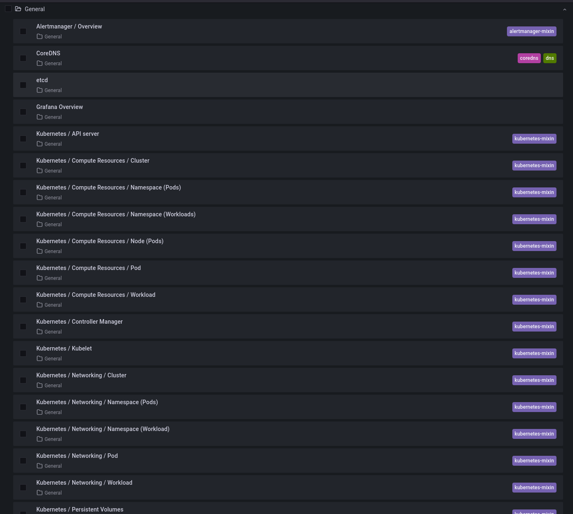Click the General folder open icon in header
Image resolution: width=573 pixels, height=514 pixels.
click(18, 9)
